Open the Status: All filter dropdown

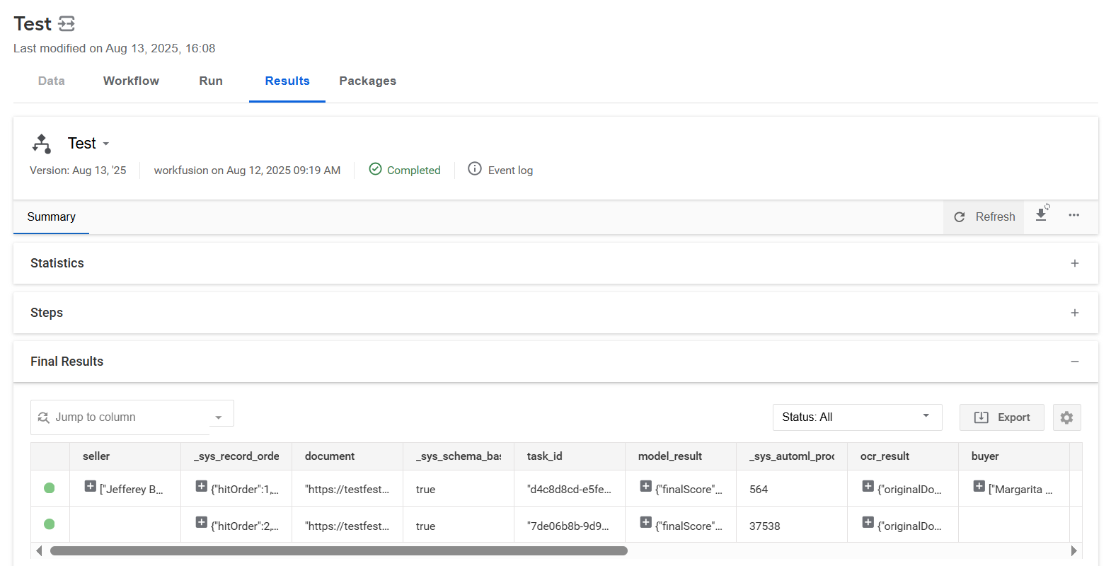pyautogui.click(x=857, y=417)
